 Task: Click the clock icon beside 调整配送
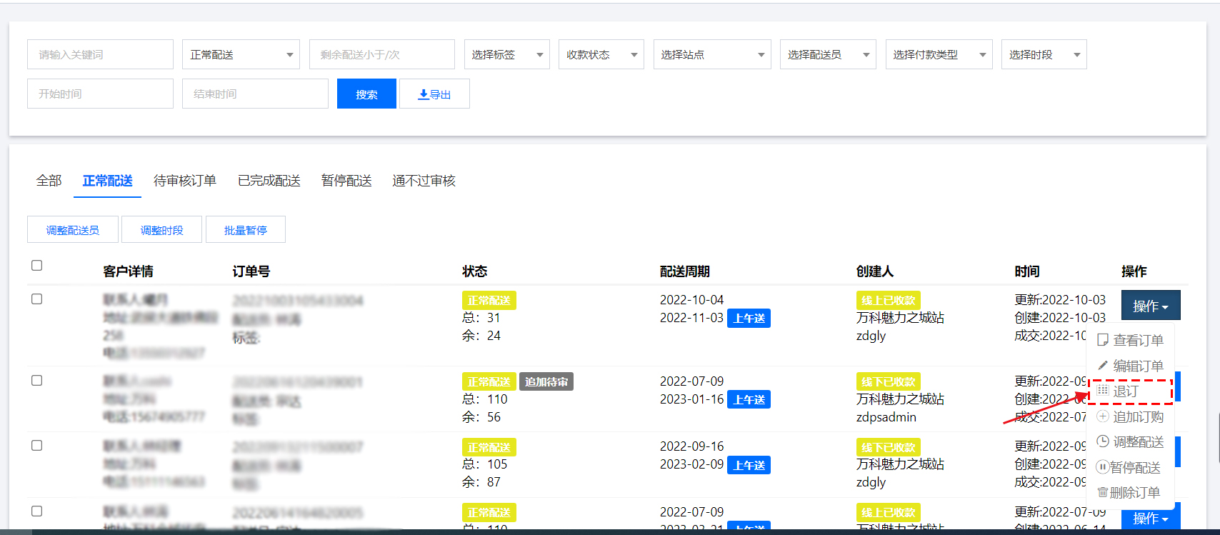[1103, 442]
